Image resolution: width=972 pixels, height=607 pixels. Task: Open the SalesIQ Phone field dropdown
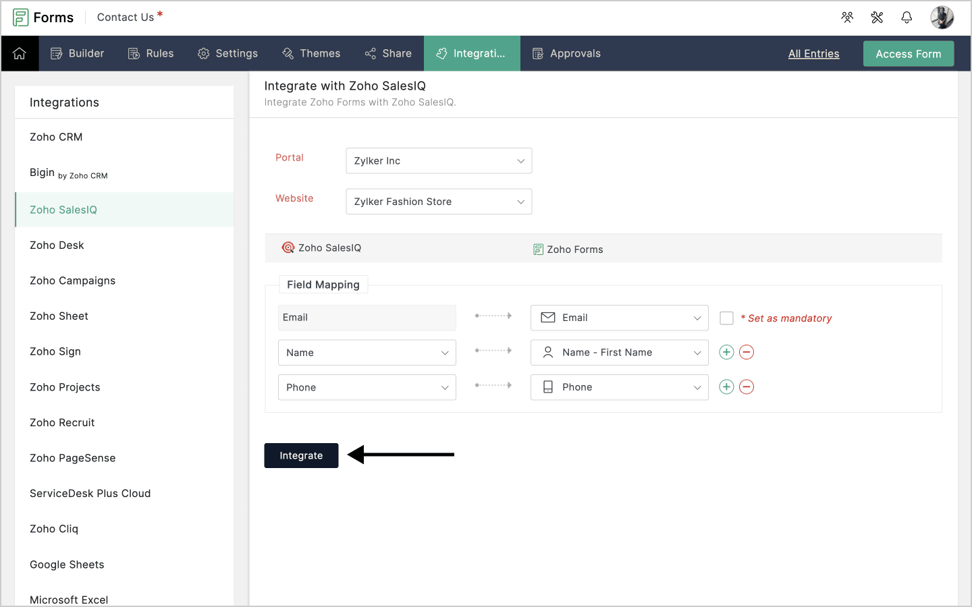pyautogui.click(x=367, y=387)
